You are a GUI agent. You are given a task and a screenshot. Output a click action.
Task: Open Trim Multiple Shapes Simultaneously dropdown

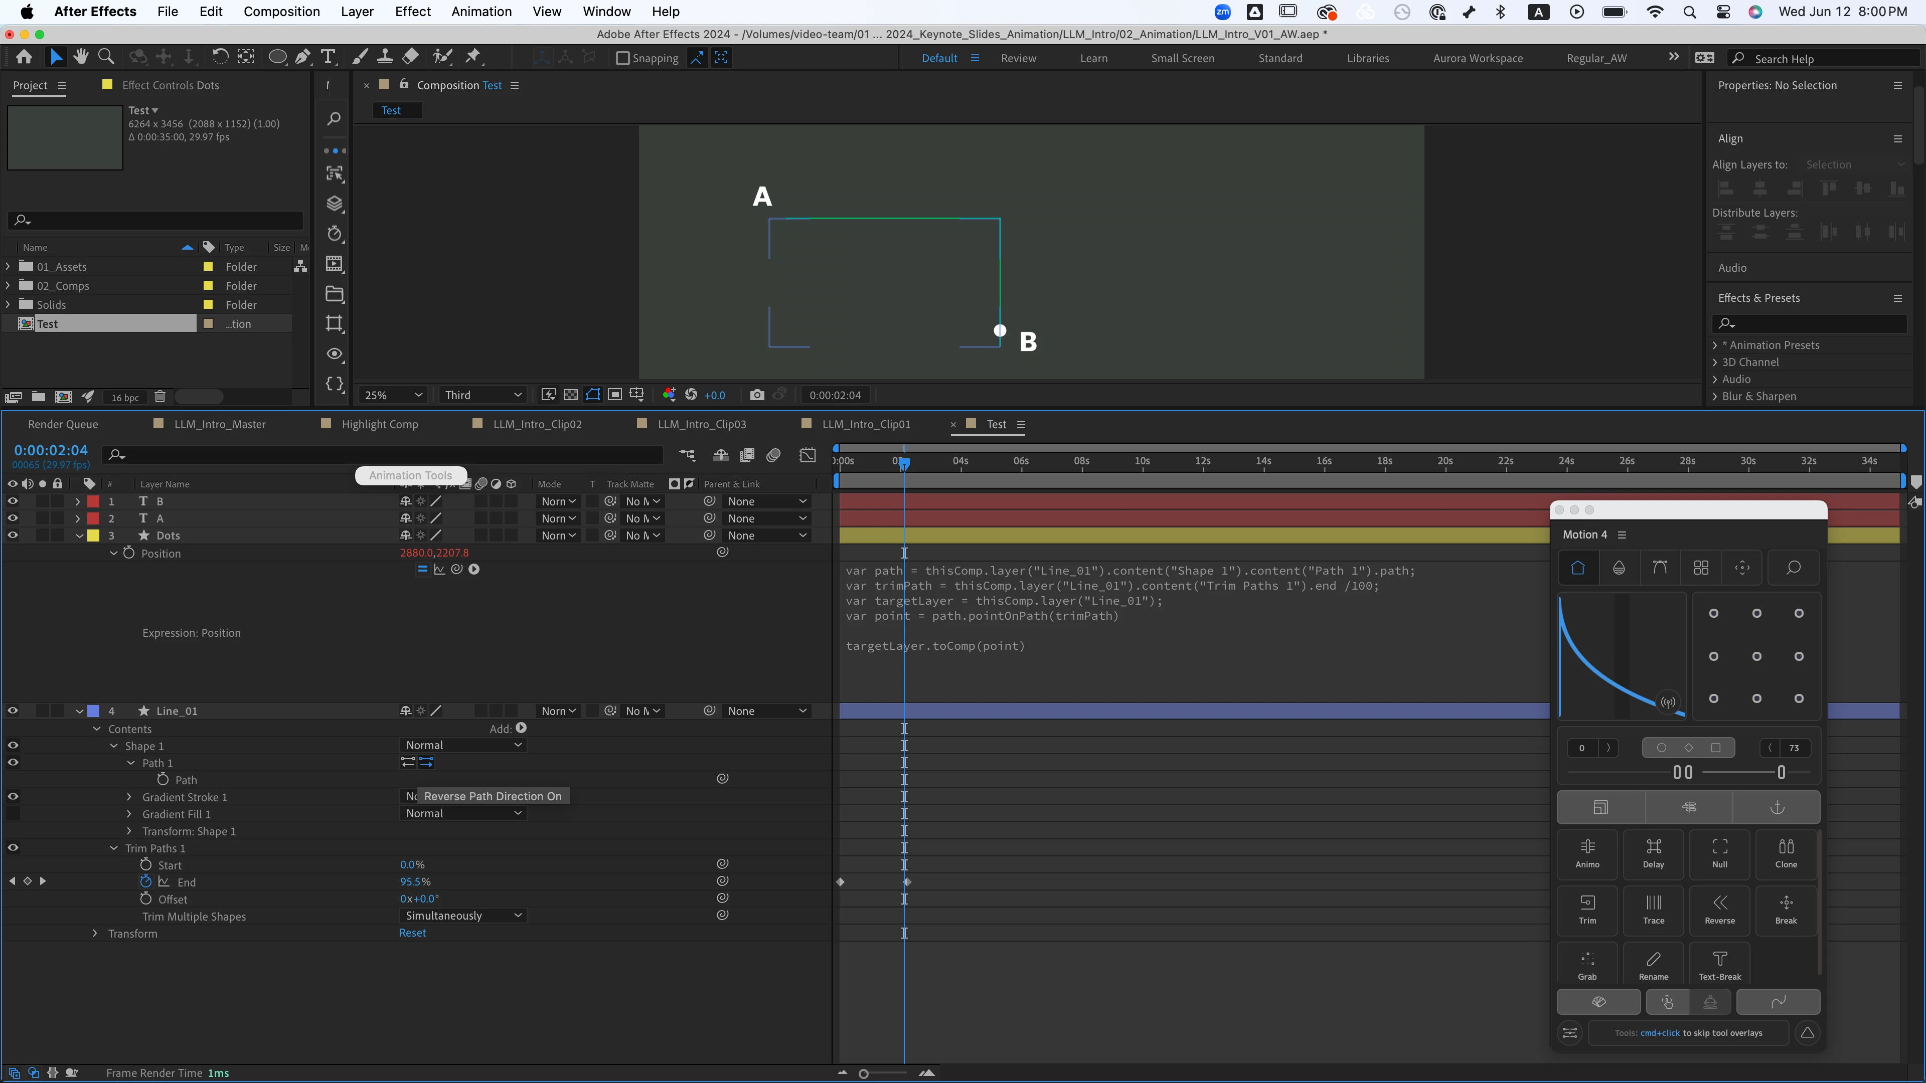click(x=463, y=916)
